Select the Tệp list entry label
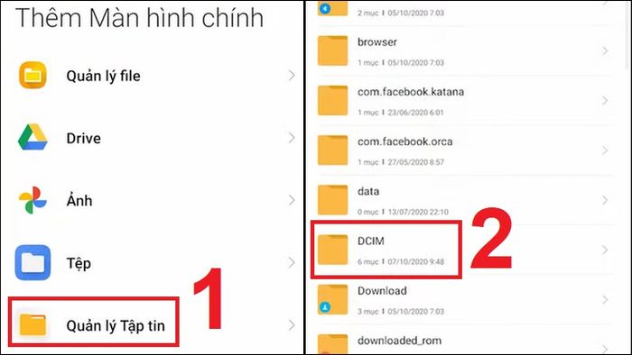 point(79,264)
